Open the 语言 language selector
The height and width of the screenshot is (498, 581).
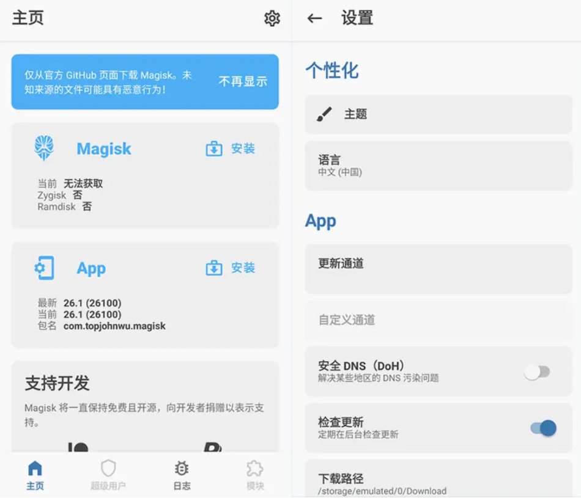[438, 165]
